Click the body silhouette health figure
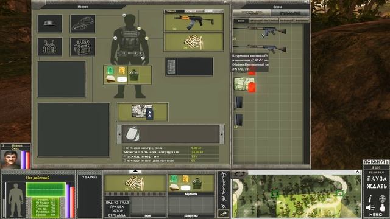390x219 pixels. (16, 200)
